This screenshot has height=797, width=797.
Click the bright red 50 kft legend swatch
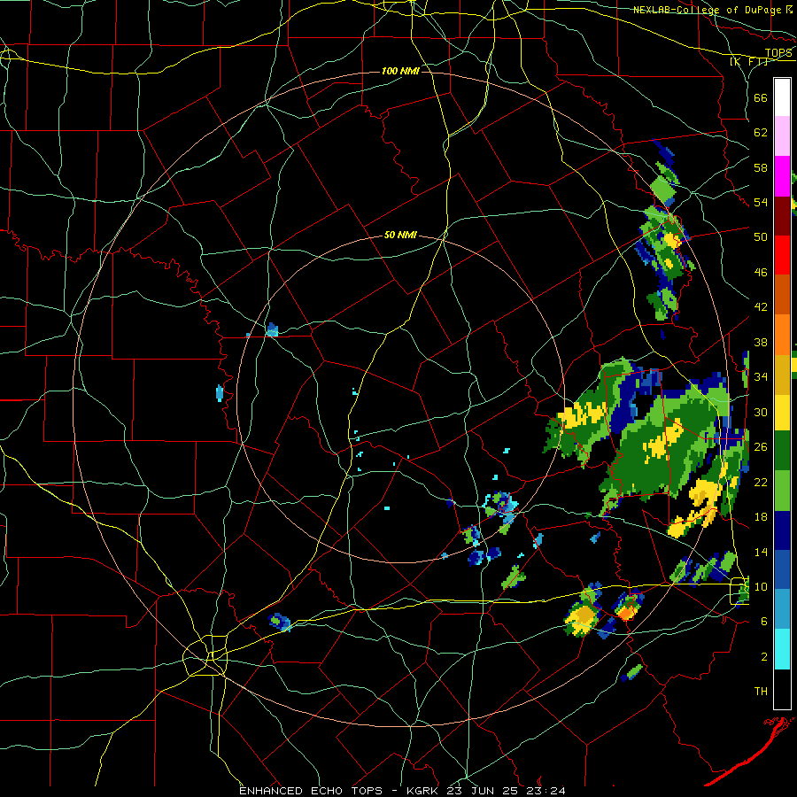pos(782,255)
